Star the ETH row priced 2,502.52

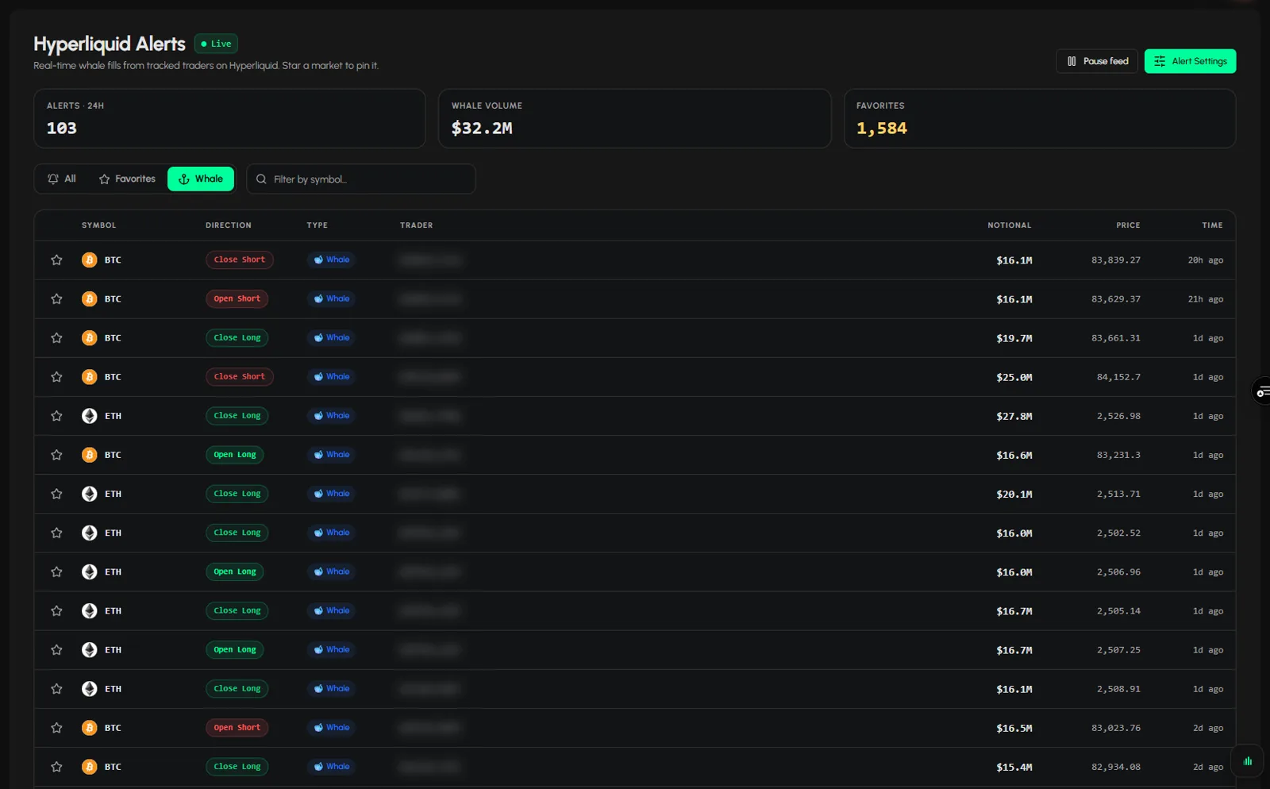pos(56,533)
